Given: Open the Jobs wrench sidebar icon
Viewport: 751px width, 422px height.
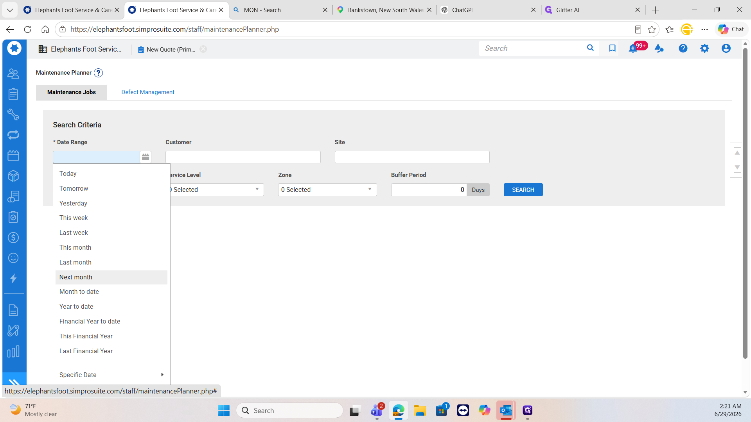Looking at the screenshot, I should tap(13, 114).
